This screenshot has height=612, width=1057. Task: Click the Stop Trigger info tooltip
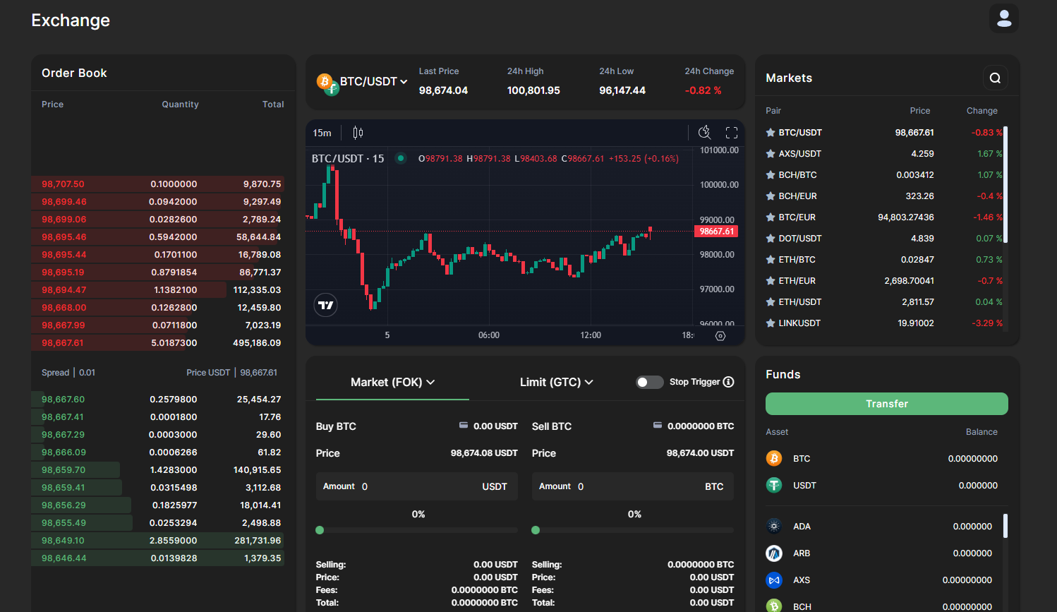(x=730, y=382)
